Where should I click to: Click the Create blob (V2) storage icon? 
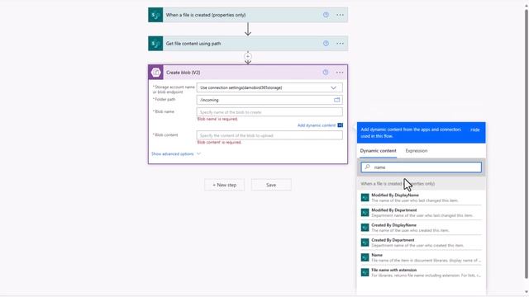point(155,73)
